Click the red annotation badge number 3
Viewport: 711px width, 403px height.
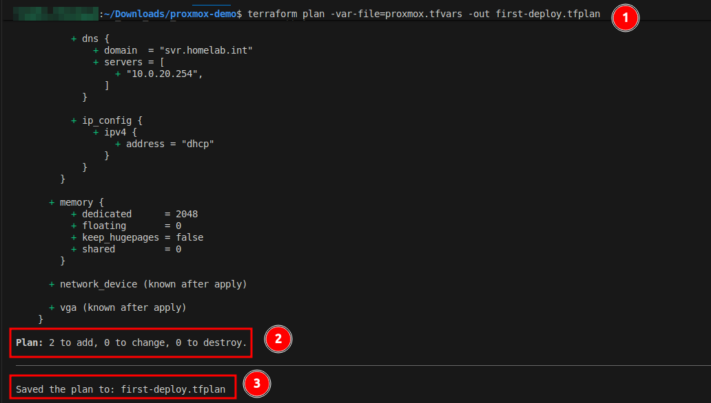pyautogui.click(x=257, y=384)
